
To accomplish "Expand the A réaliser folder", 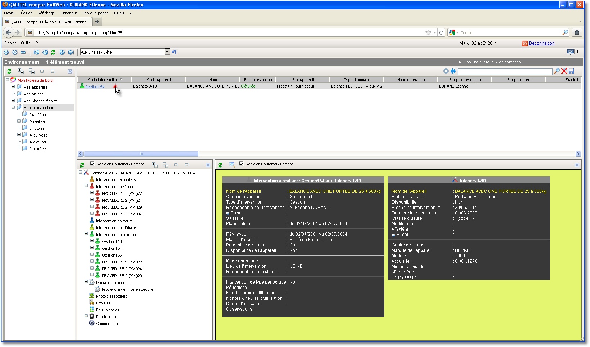I will (19, 121).
